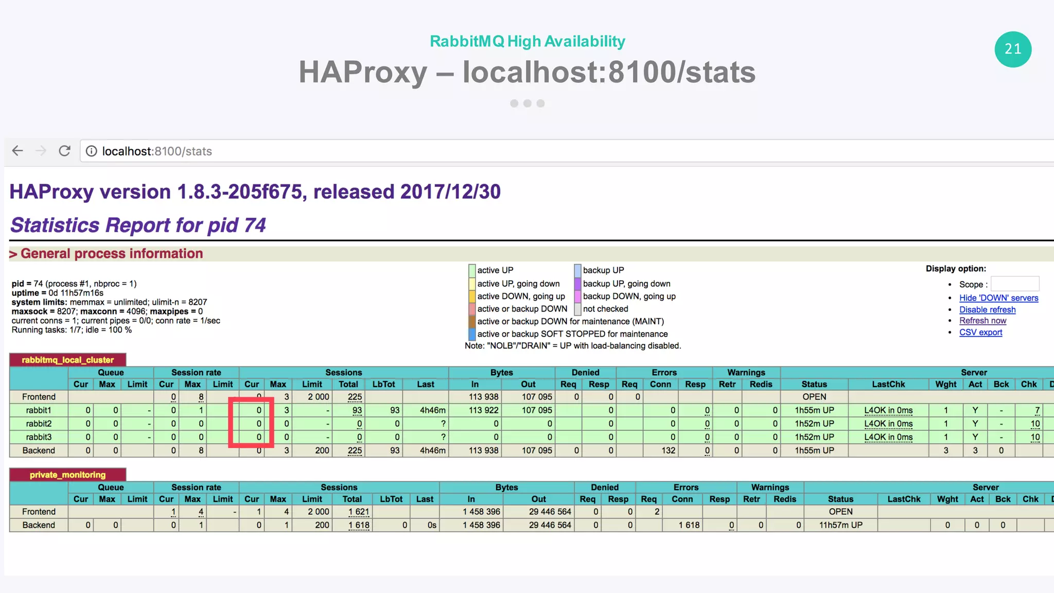The width and height of the screenshot is (1054, 593).
Task: Click the site info icon in address bar
Action: pos(91,151)
